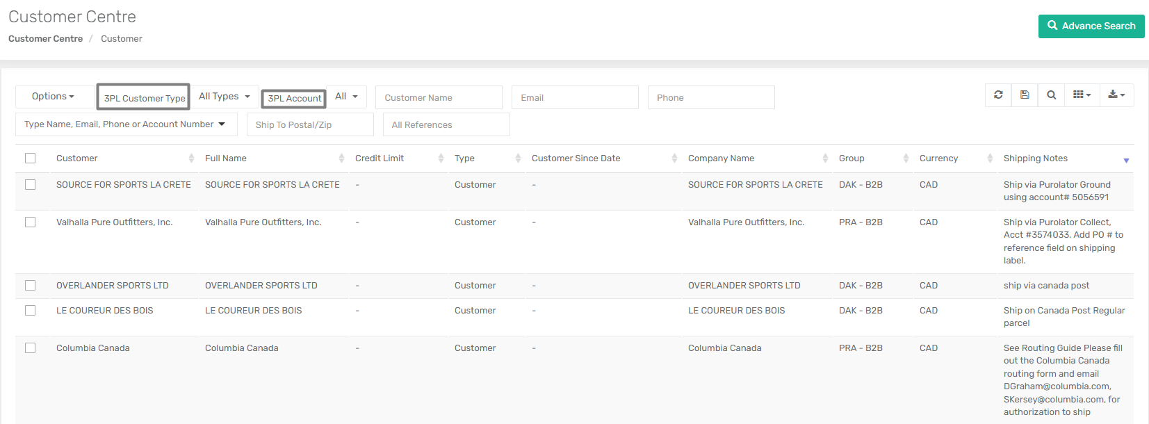Click customer cell Valhalla Pure Outfitters, Inc.
This screenshot has height=424, width=1149.
tap(115, 222)
